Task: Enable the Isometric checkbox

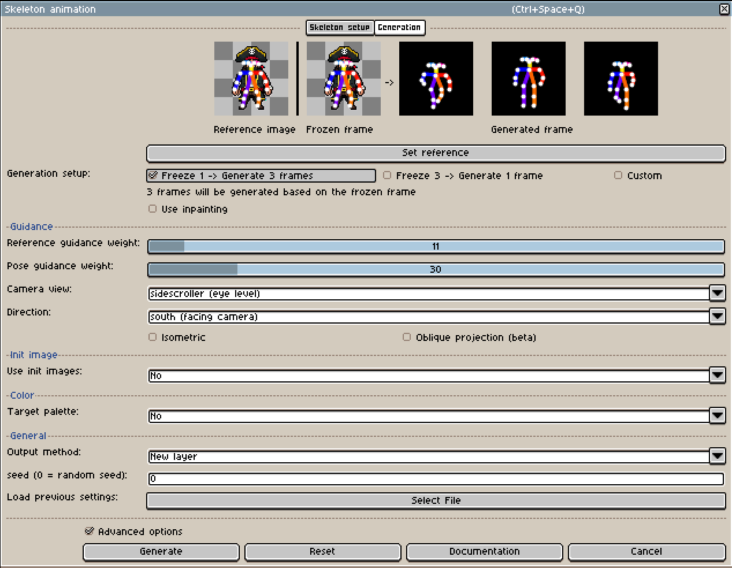Action: (153, 337)
